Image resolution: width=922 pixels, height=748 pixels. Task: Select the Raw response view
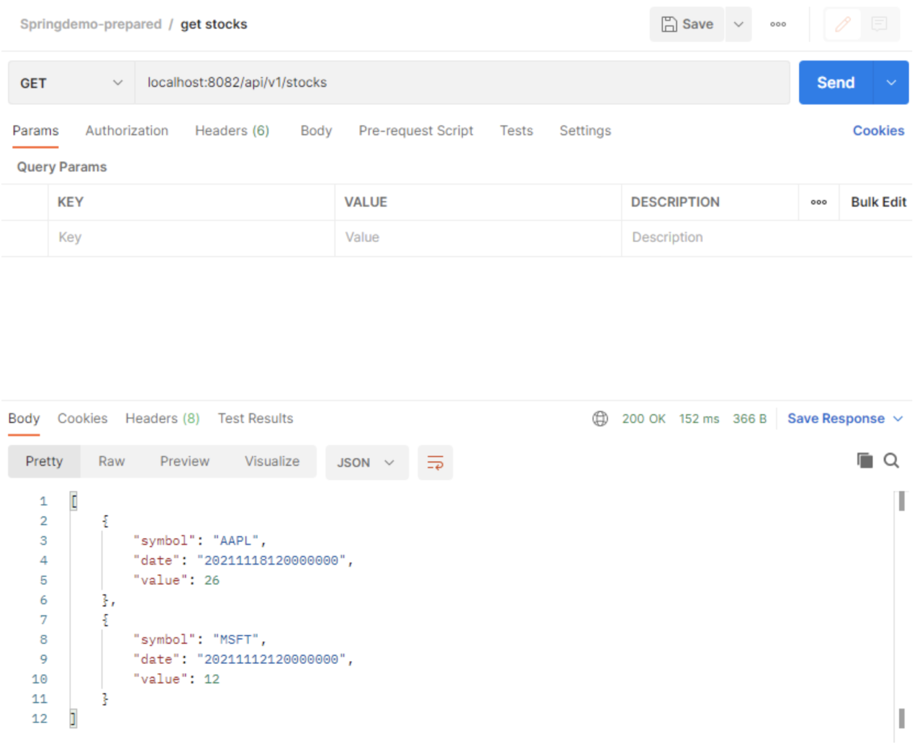(112, 461)
